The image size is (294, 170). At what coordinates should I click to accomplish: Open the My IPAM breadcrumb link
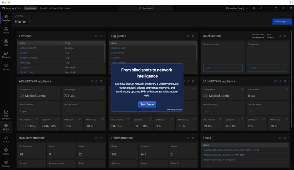(19, 16)
